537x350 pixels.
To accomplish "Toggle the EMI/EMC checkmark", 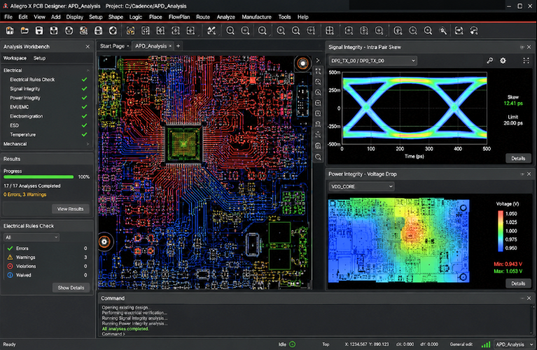I will click(84, 107).
